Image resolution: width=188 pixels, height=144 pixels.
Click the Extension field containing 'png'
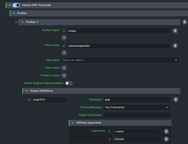click(x=137, y=100)
